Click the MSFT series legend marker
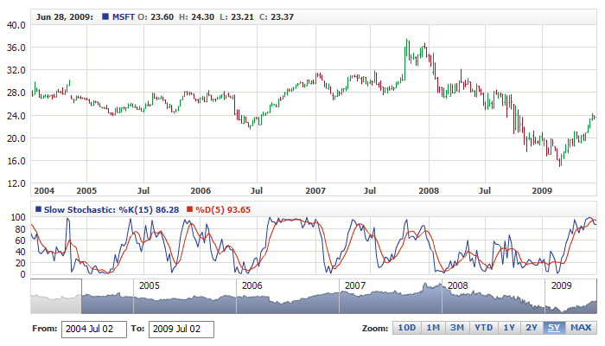This screenshot has width=605, height=346. pyautogui.click(x=105, y=16)
